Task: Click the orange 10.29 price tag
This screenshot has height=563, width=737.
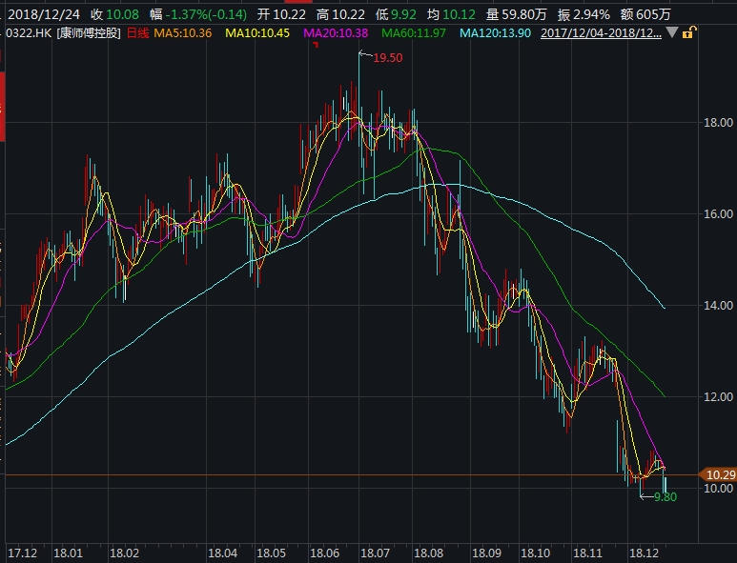Action: [x=715, y=474]
